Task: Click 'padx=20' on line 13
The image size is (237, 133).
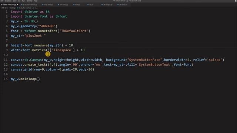Action: 70,69
